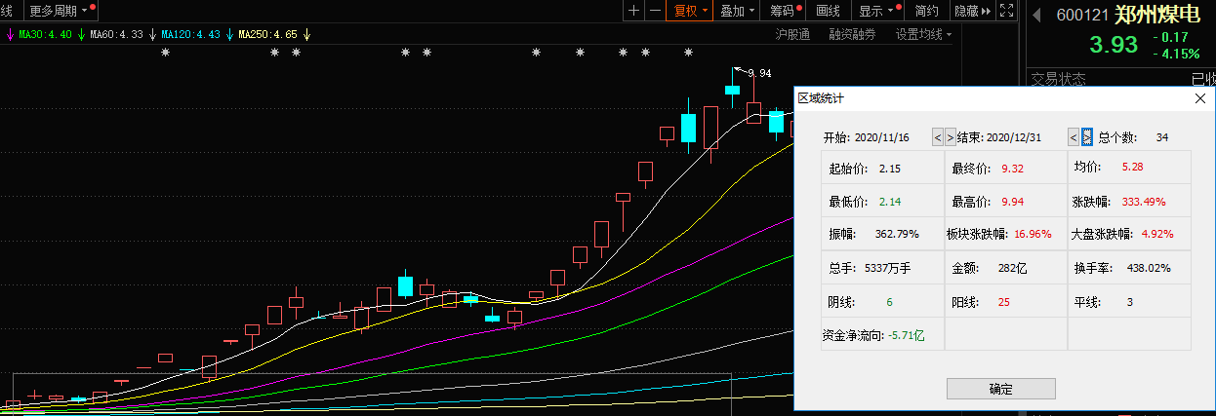Expand 更多周期 period dropdown
This screenshot has width=1216, height=416.
tap(59, 11)
